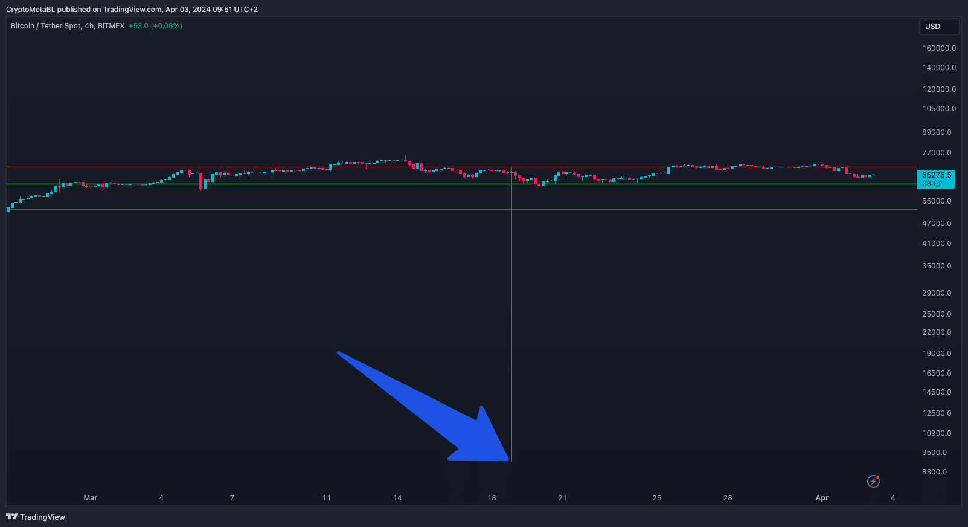Click the 22000.0 price axis label
Viewport: 968px width, 527px height.
[937, 332]
